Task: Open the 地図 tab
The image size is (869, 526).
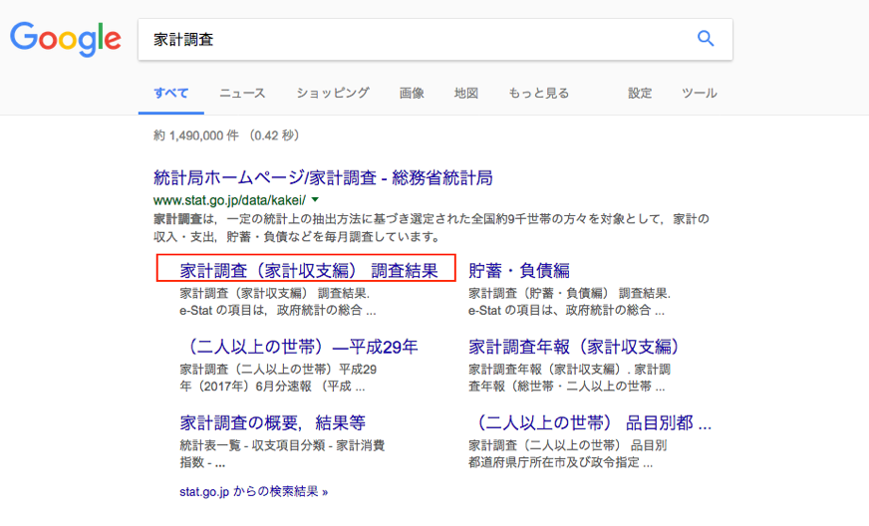Action: click(x=466, y=93)
